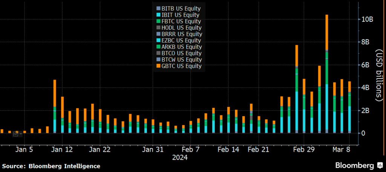Click the 0 y-axis label
This screenshot has width=386, height=172.
click(363, 133)
